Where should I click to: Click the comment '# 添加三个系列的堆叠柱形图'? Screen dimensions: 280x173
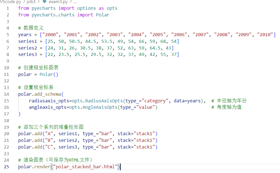click(x=51, y=127)
